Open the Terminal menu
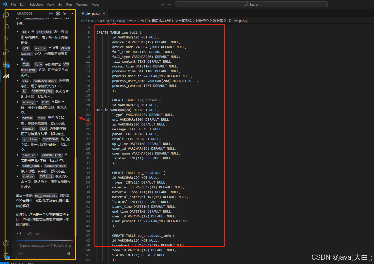Viewport: 374px width, 264px height. point(82,4)
